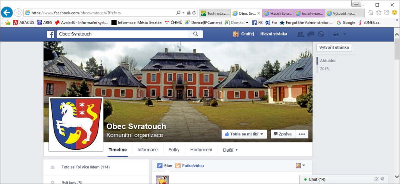Expand the Tohle se mi líbí dropdown

[x=262, y=134]
